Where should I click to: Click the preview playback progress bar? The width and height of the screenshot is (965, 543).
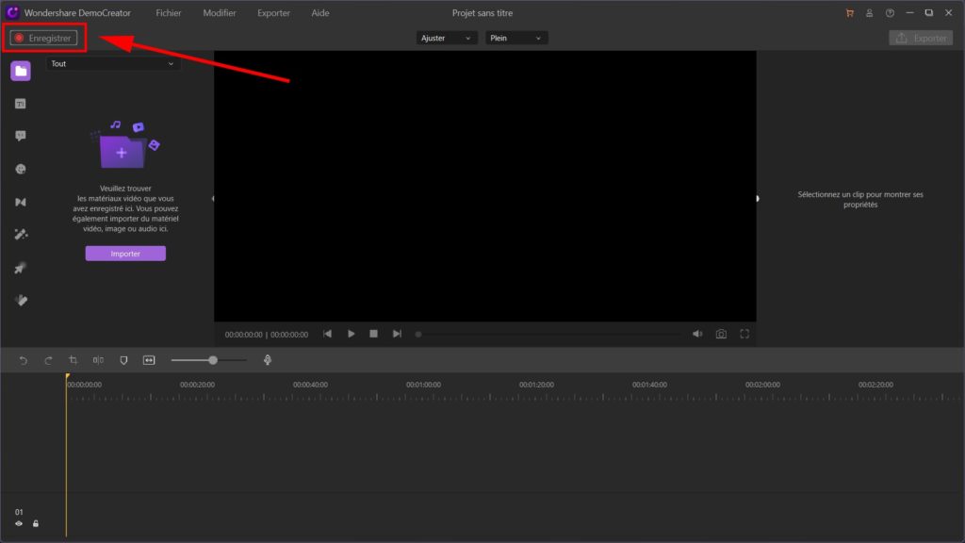(549, 335)
